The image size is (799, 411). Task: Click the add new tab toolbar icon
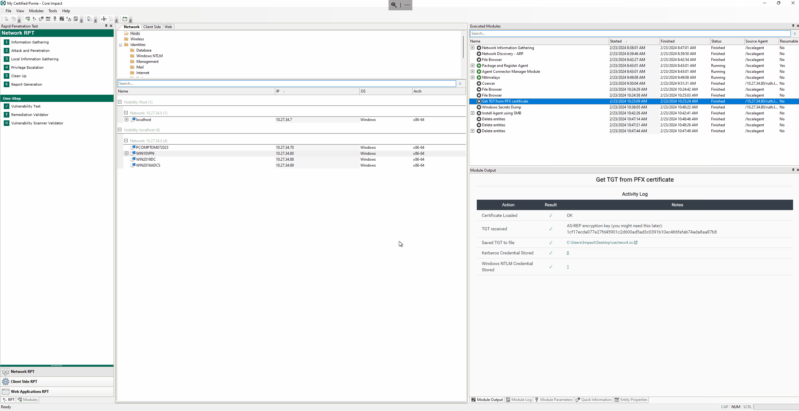(x=125, y=19)
